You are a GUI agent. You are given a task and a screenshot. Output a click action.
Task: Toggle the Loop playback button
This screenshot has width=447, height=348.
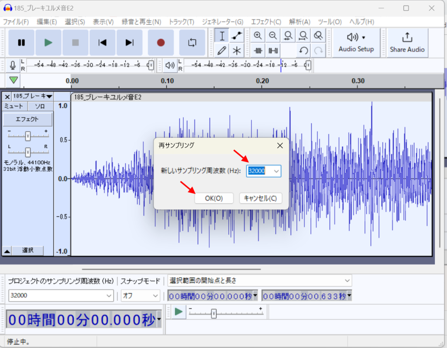(x=192, y=42)
